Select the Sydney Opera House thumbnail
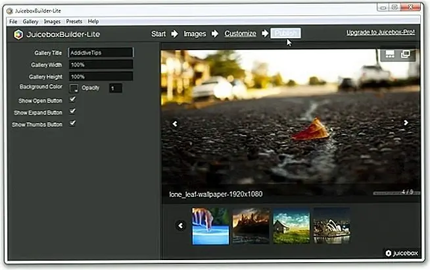 [331, 226]
